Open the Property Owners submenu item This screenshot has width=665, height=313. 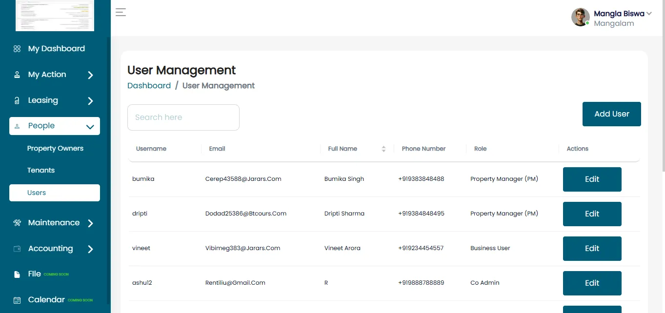point(55,148)
